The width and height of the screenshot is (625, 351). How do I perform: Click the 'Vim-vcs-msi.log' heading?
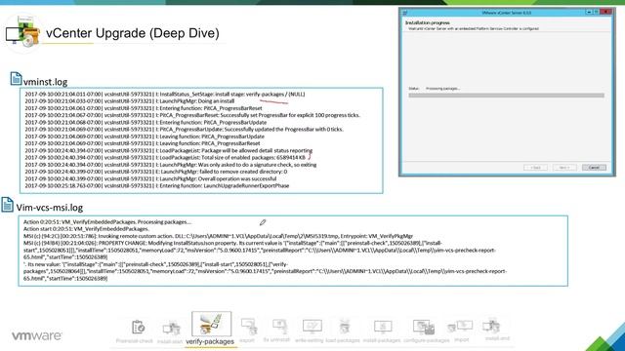(x=50, y=208)
